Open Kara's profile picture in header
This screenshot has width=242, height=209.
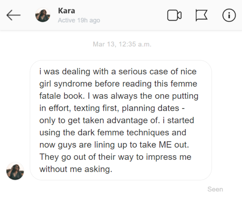pos(43,15)
